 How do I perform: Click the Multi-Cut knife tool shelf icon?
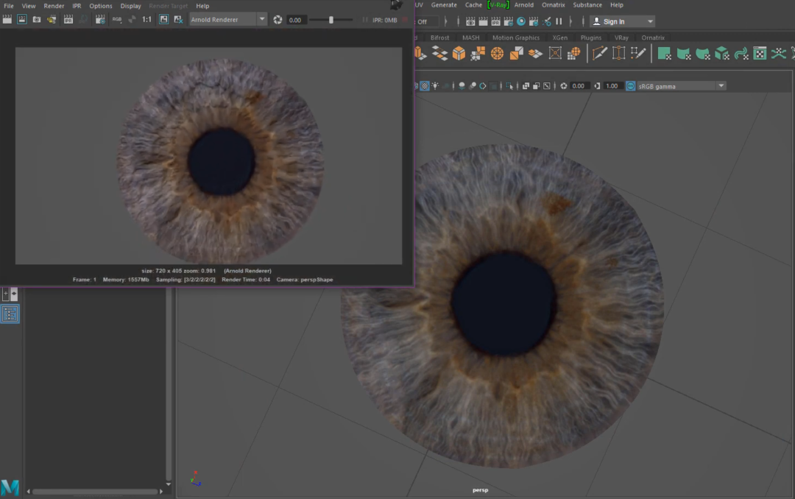[600, 53]
